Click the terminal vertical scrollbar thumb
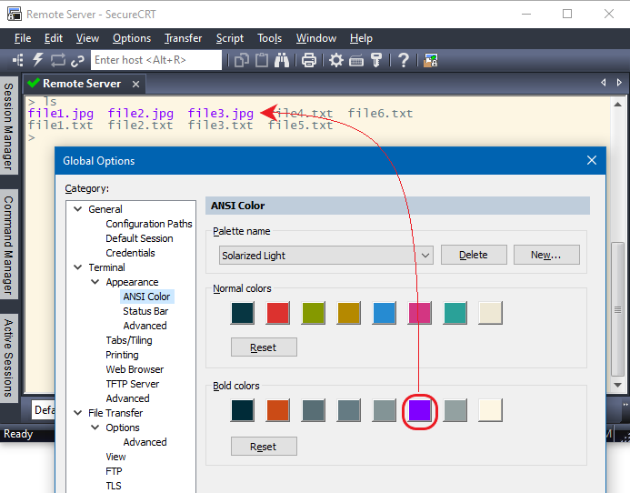Image resolution: width=630 pixels, height=493 pixels. point(617,309)
